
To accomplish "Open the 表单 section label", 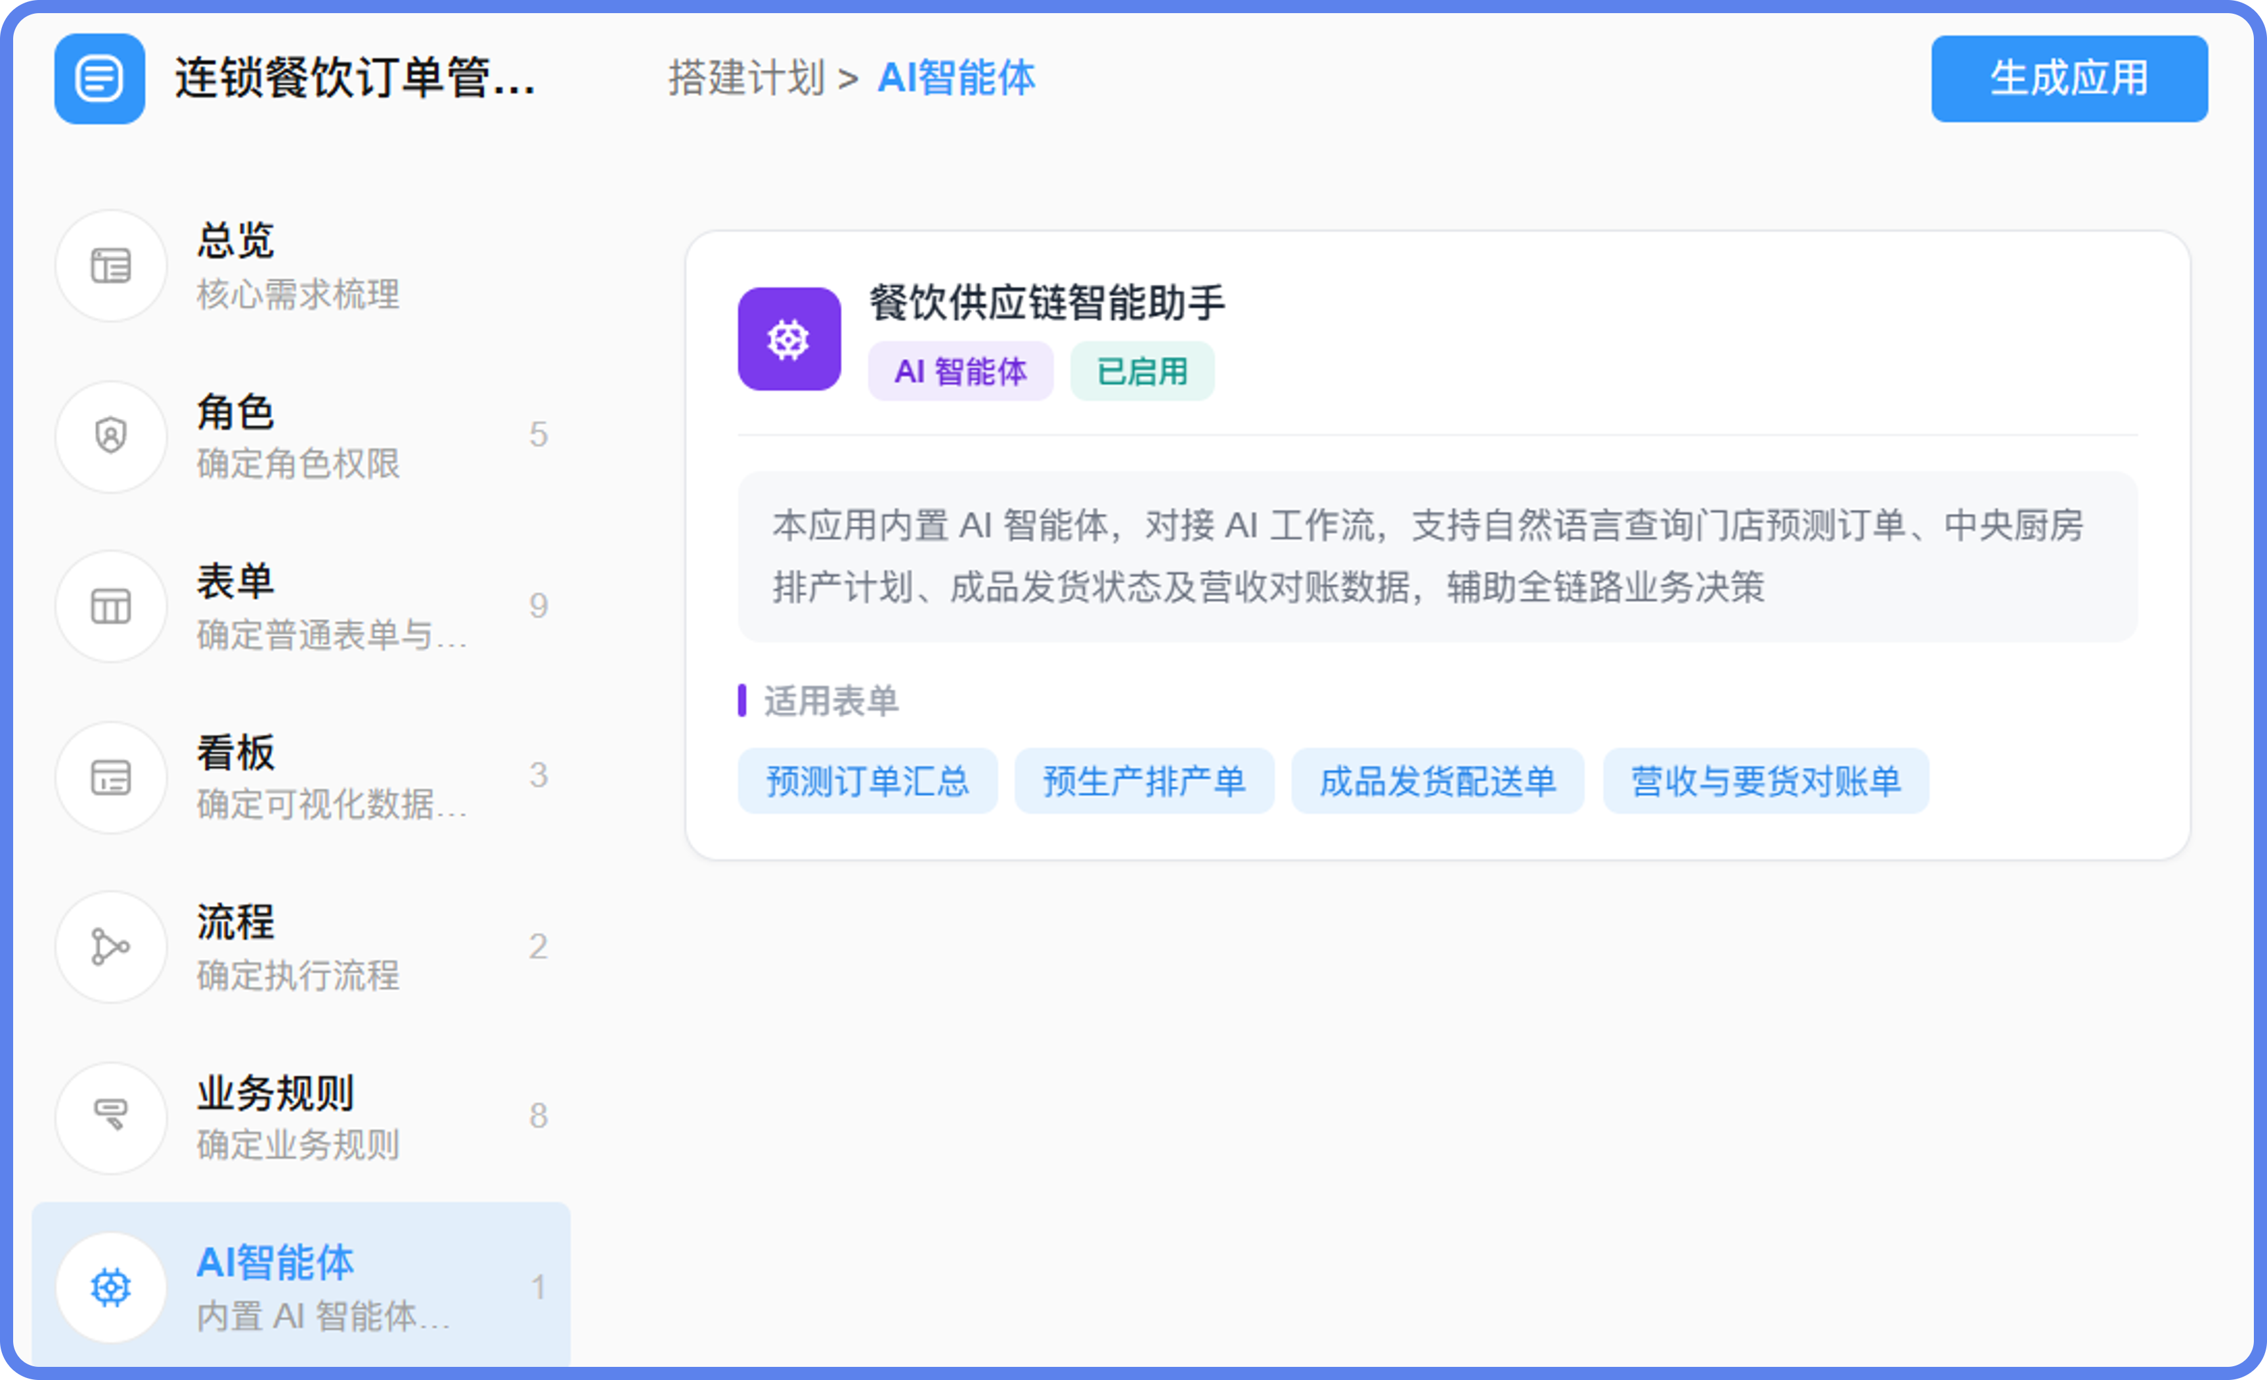I will 236,582.
